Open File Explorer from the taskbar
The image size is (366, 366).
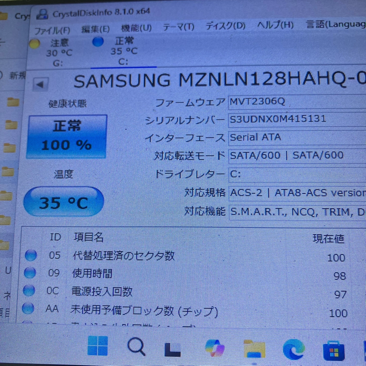[255, 349]
